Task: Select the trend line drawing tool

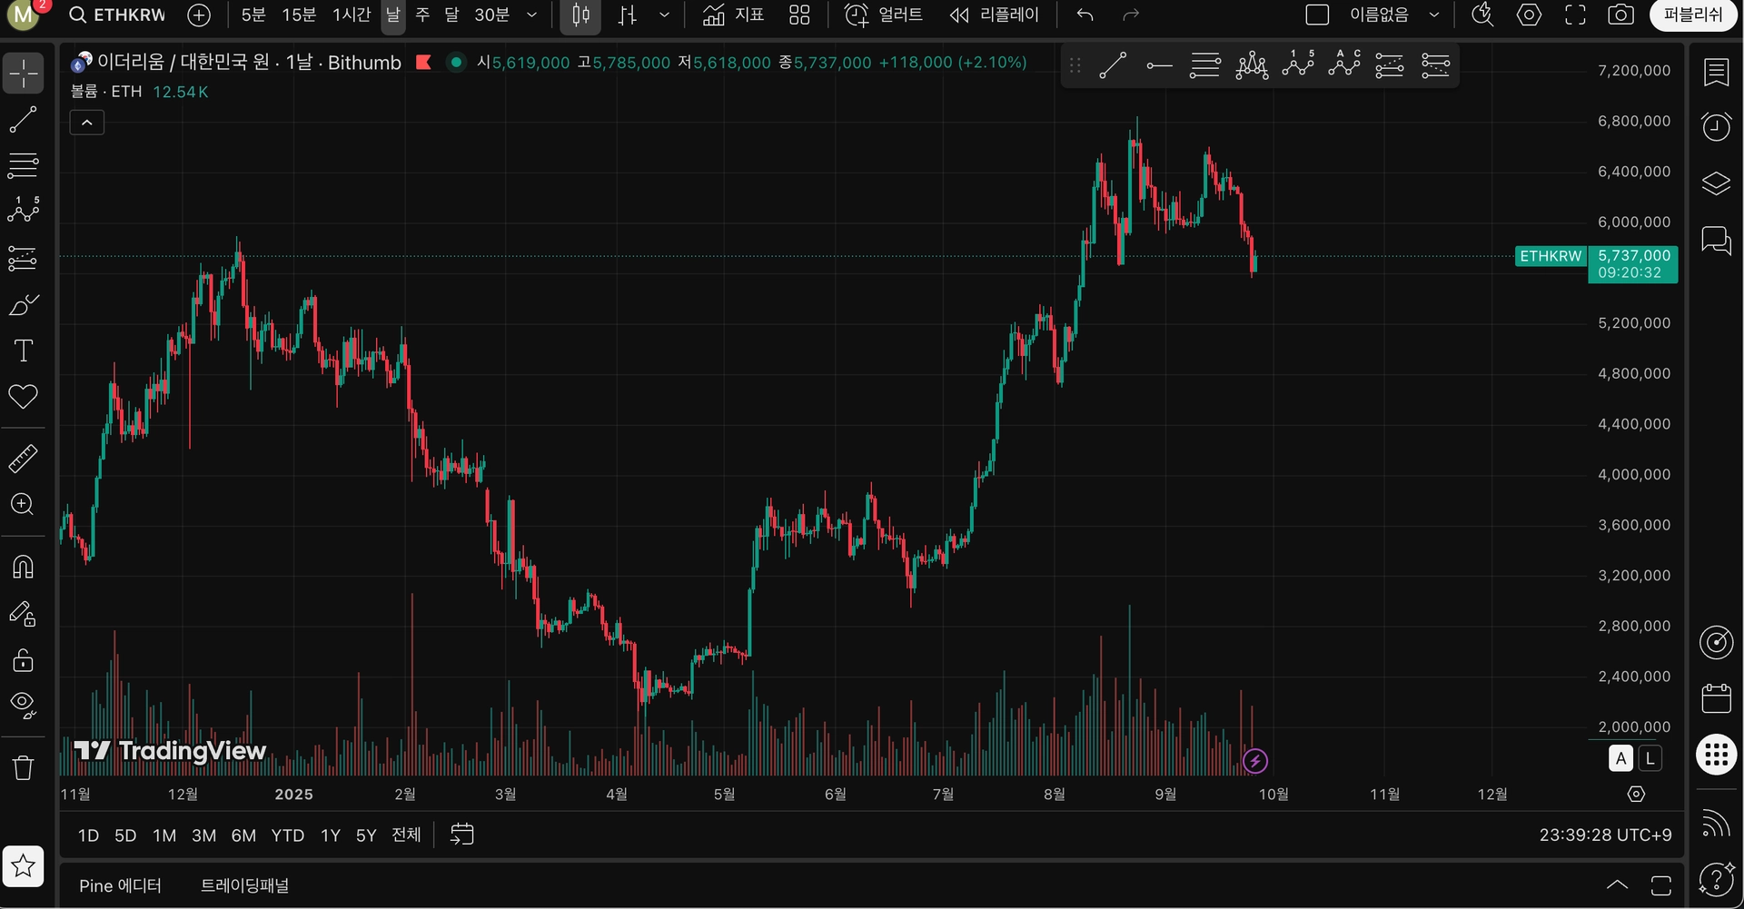Action: [23, 119]
